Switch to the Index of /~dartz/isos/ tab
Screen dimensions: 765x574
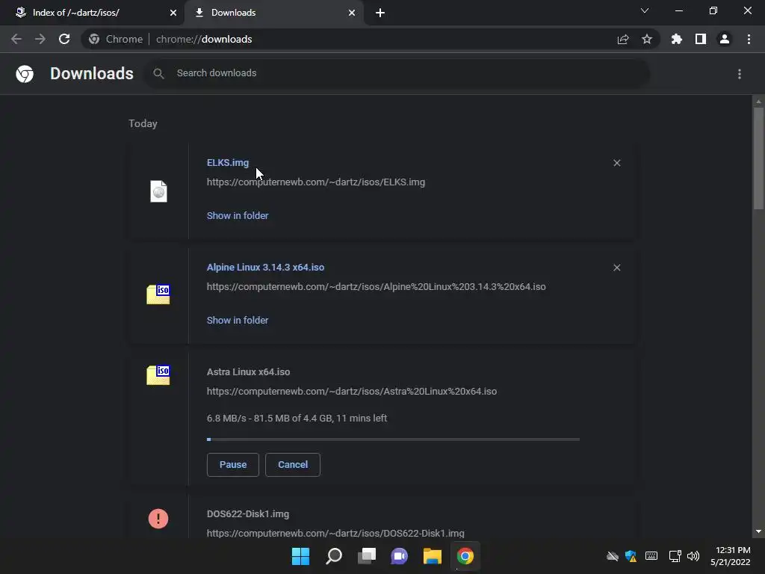coord(92,13)
